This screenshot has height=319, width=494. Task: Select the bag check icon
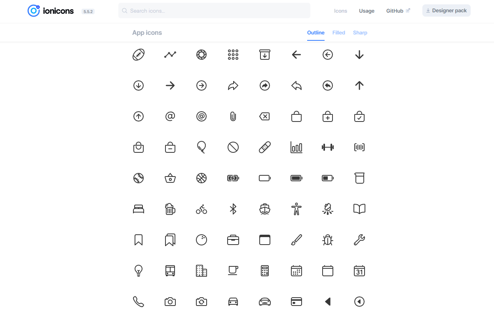pos(359,116)
